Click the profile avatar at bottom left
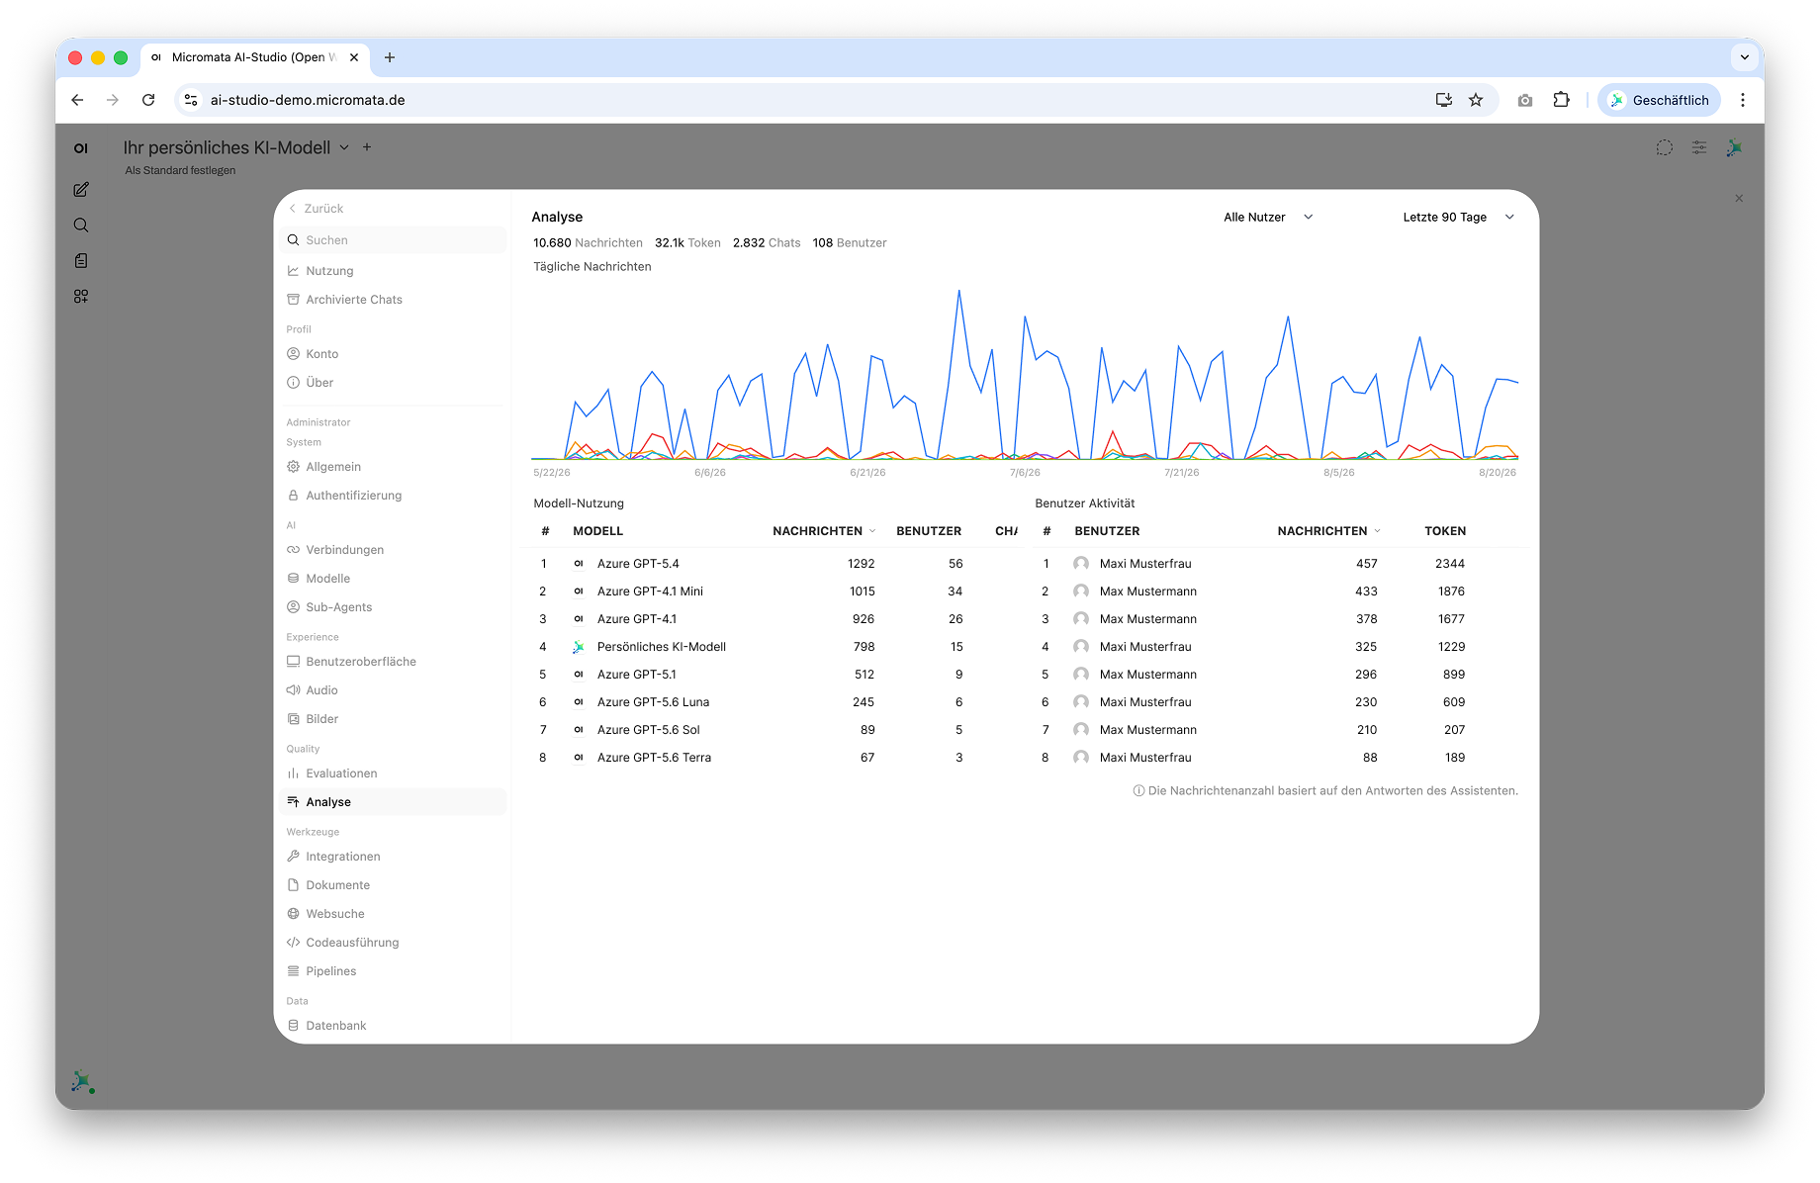1820x1183 pixels. [83, 1082]
